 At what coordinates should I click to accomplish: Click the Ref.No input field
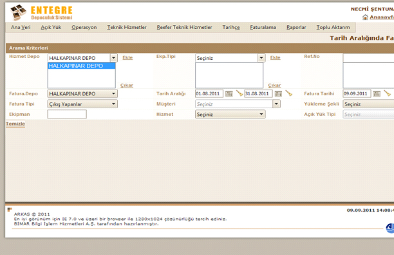[368, 58]
